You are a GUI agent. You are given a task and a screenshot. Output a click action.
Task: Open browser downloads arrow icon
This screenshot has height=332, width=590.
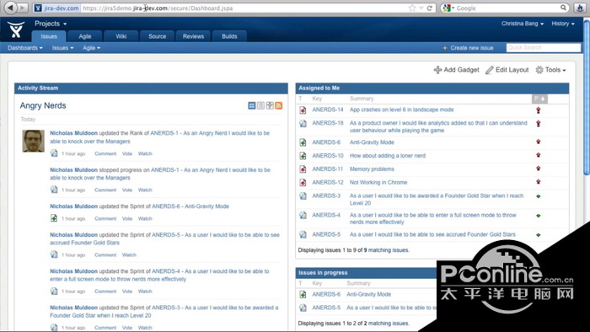pos(580,8)
